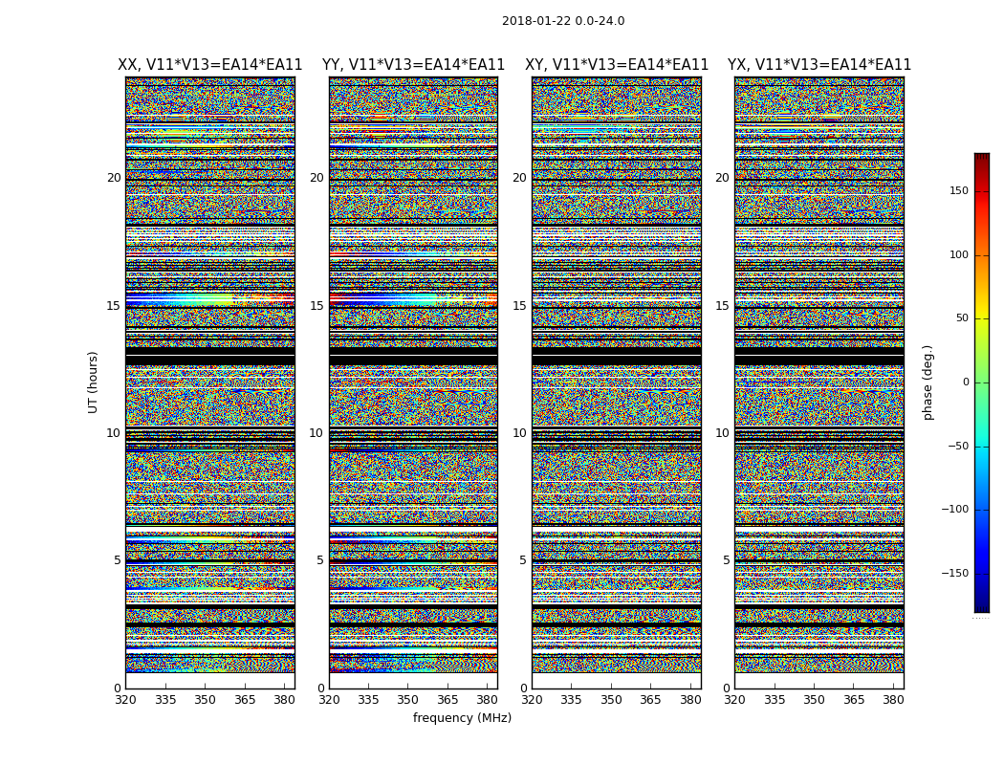Select the XY, V11*V13=EA14*EA11 panel title
The height and width of the screenshot is (765, 1004).
(x=617, y=65)
